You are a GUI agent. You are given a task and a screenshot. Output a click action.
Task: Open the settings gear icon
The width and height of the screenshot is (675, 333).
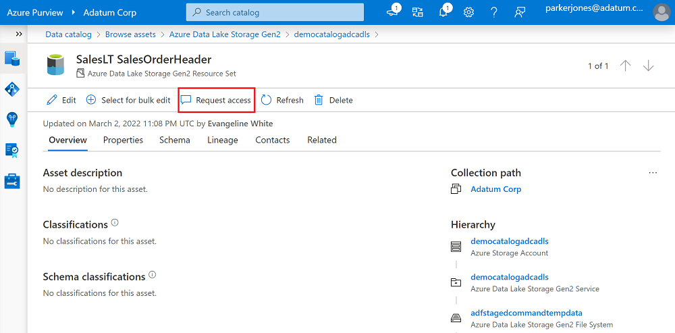coord(468,12)
